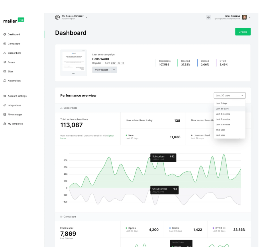
Task: Select Last 30 days in dropdown list
Action: click(229, 109)
